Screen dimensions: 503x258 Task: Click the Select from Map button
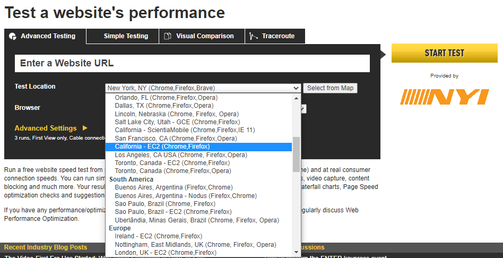click(330, 88)
